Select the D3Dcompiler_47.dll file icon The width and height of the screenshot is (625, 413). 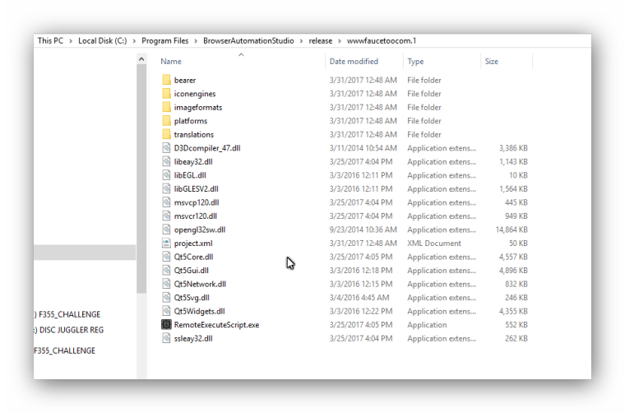[166, 148]
